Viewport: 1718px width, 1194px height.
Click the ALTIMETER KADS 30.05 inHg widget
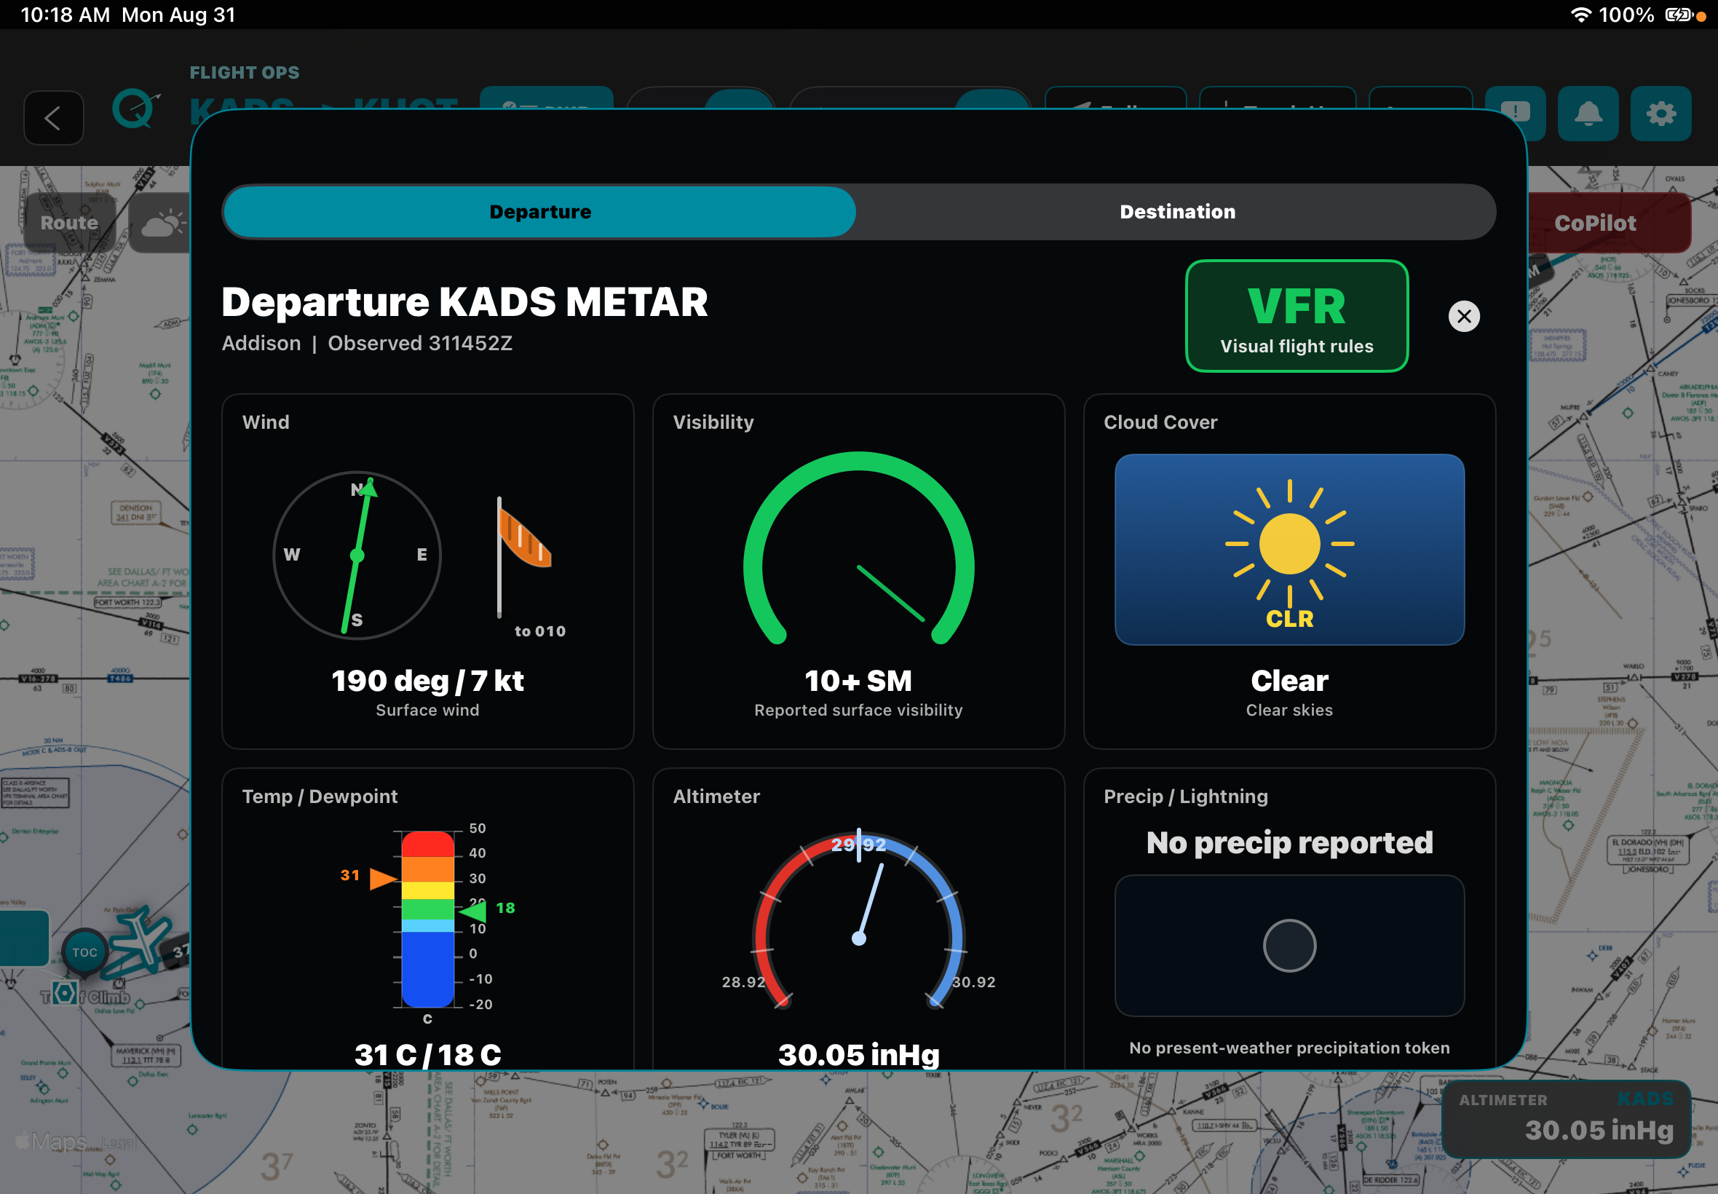[x=1564, y=1119]
